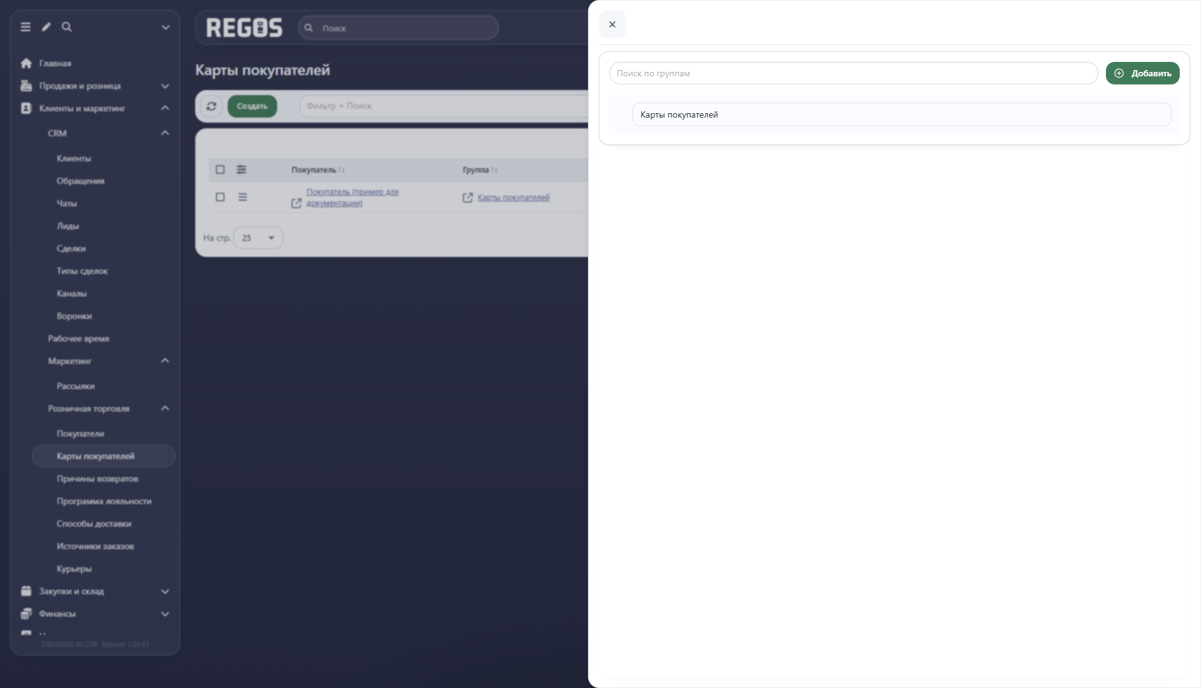
Task: Tick the select-all checkbox in table header
Action: (x=220, y=169)
